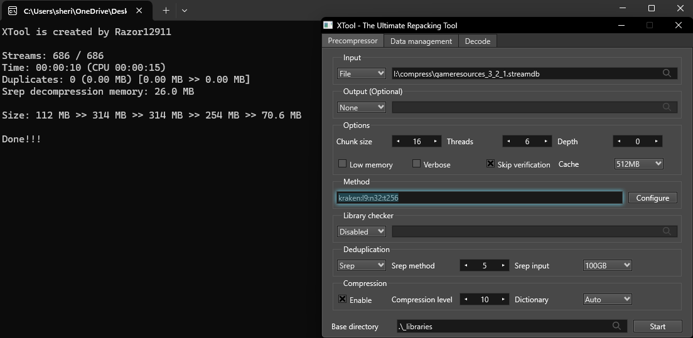
Task: Increase Compression level with right arrow
Action: pos(503,299)
